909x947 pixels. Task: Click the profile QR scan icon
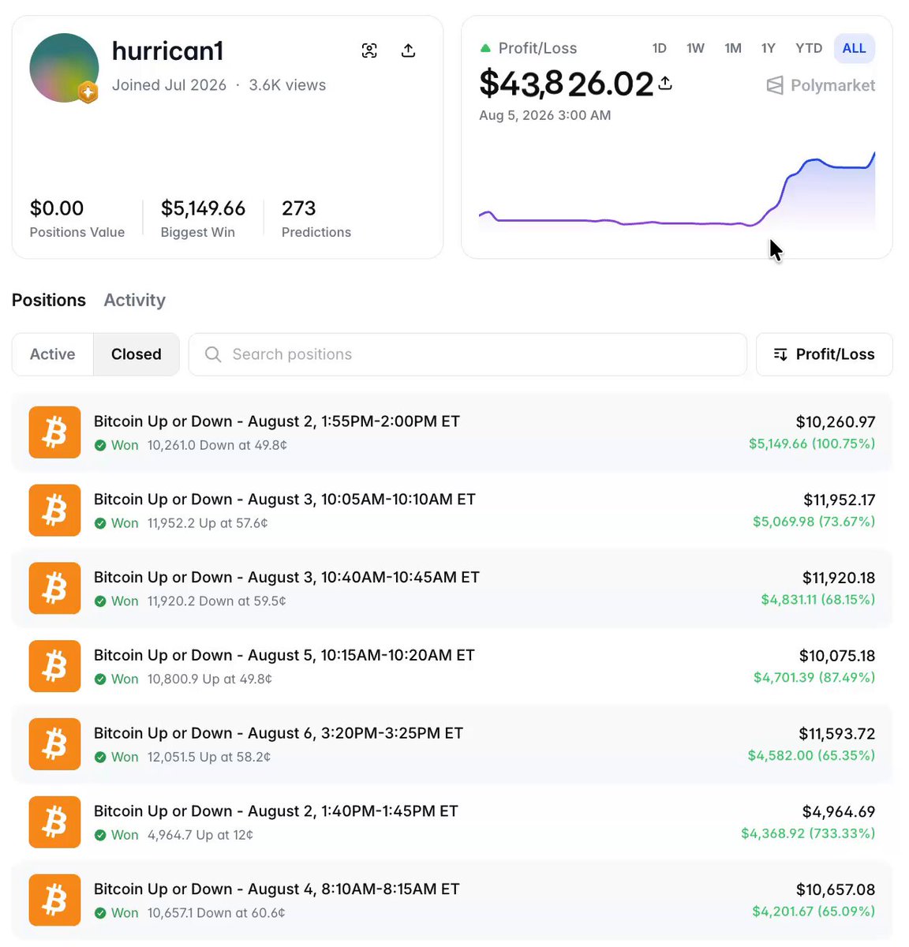[x=369, y=51]
